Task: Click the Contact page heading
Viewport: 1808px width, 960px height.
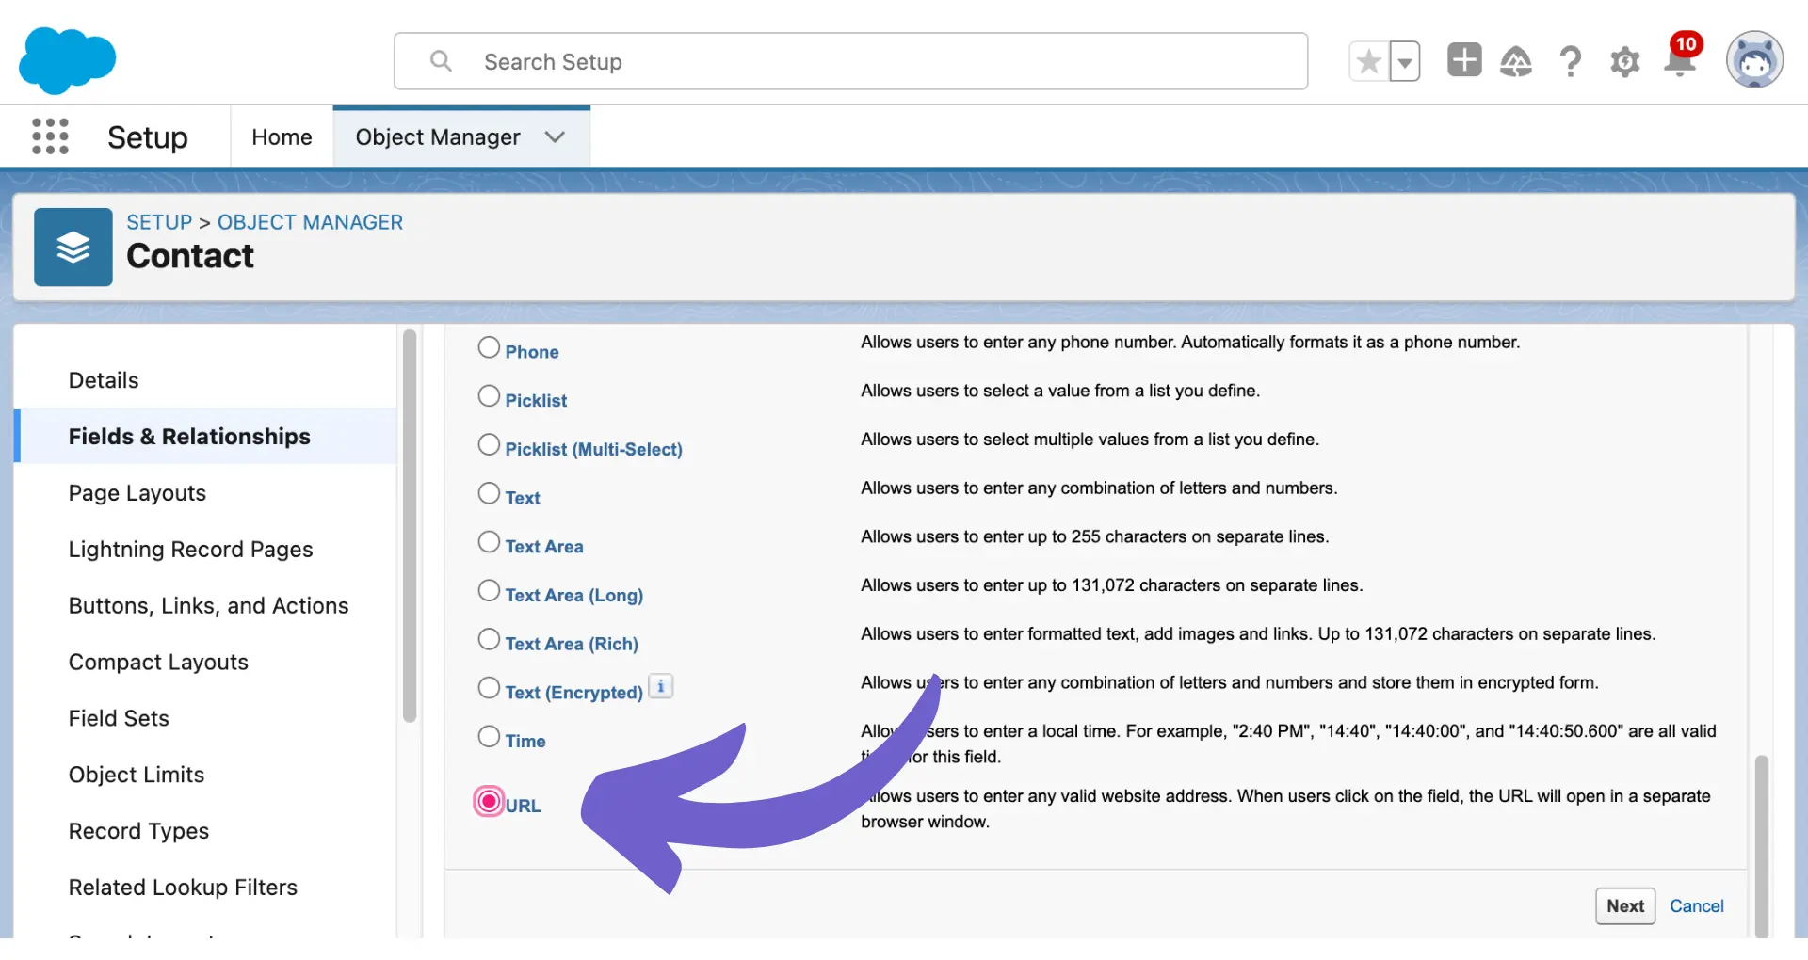Action: [x=190, y=256]
